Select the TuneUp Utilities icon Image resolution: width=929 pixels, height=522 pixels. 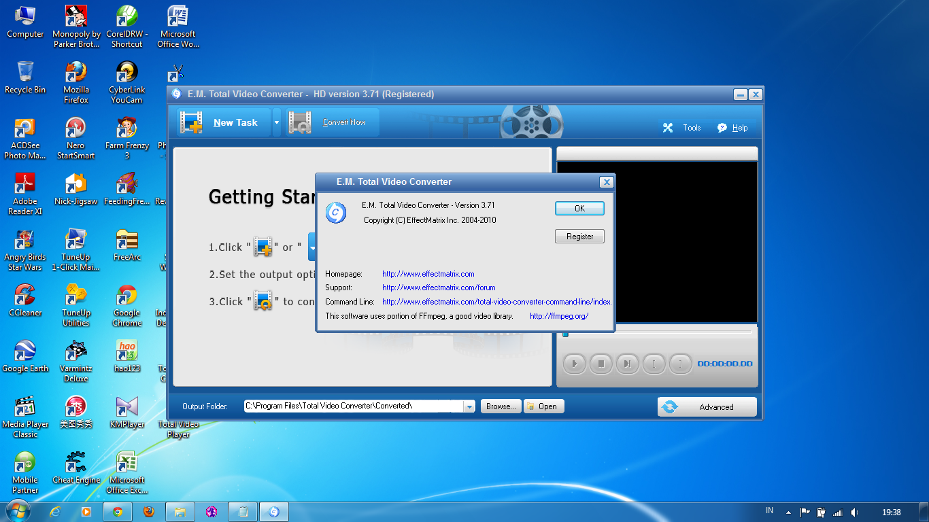[x=76, y=306]
